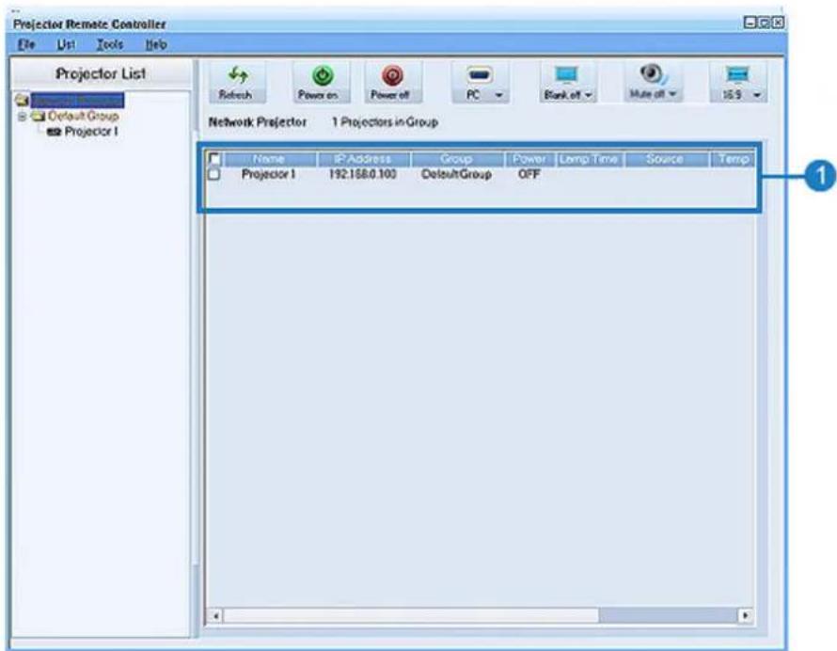Click the PC input source icon

click(479, 75)
